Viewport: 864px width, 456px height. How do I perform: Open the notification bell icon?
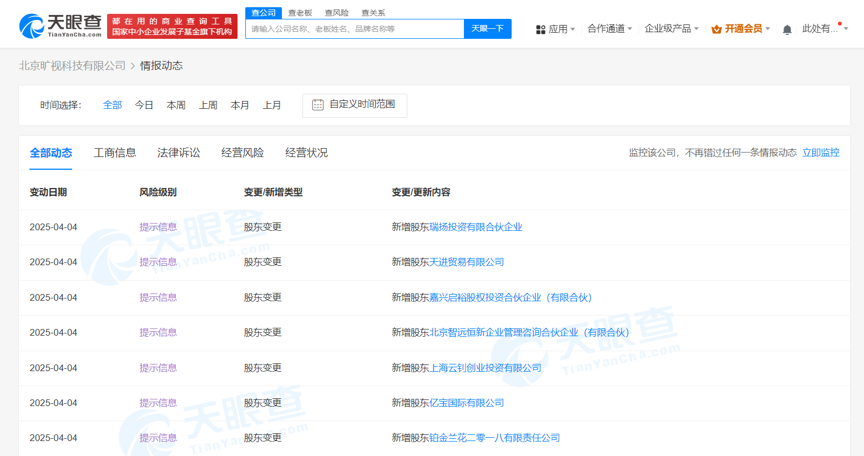(787, 29)
